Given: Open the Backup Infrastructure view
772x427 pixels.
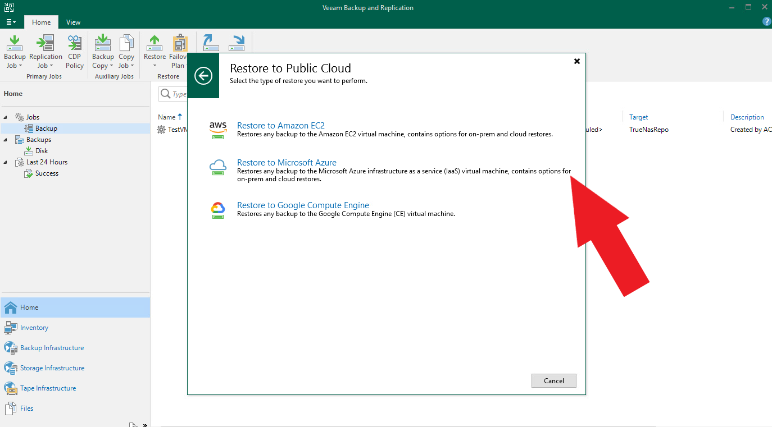Looking at the screenshot, I should click(52, 348).
